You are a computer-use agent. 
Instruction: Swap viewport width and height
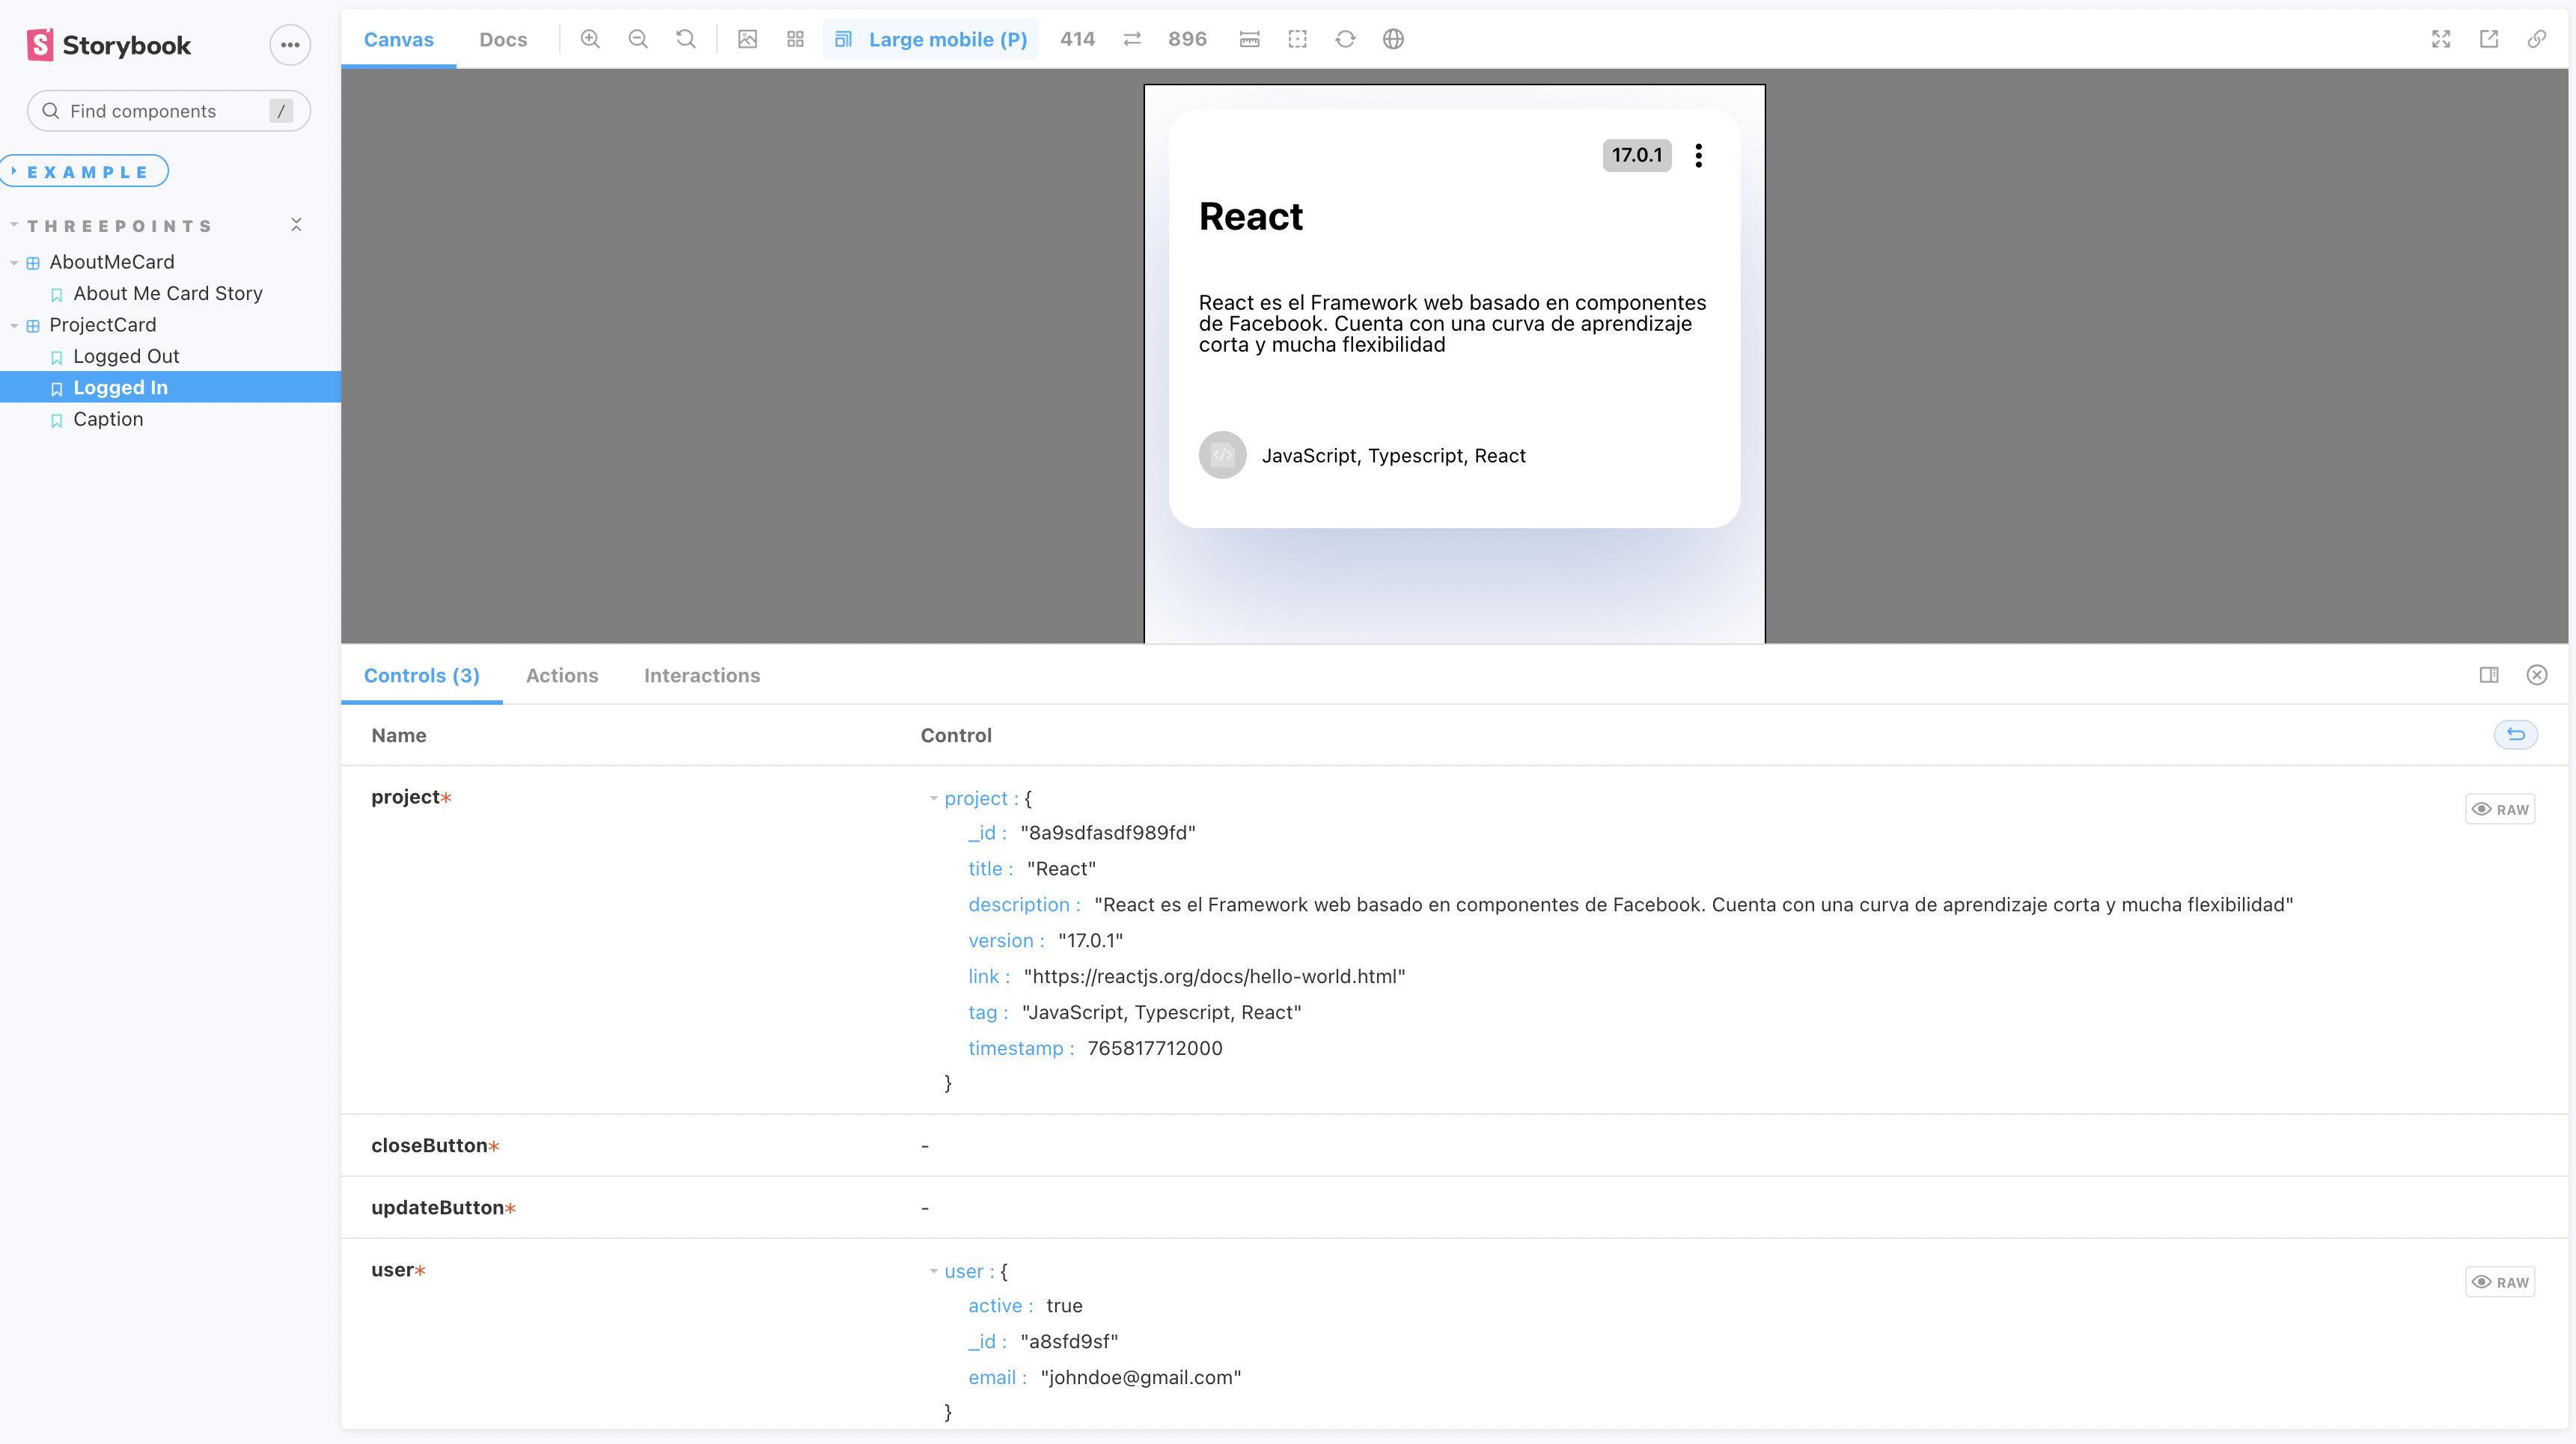tap(1132, 39)
